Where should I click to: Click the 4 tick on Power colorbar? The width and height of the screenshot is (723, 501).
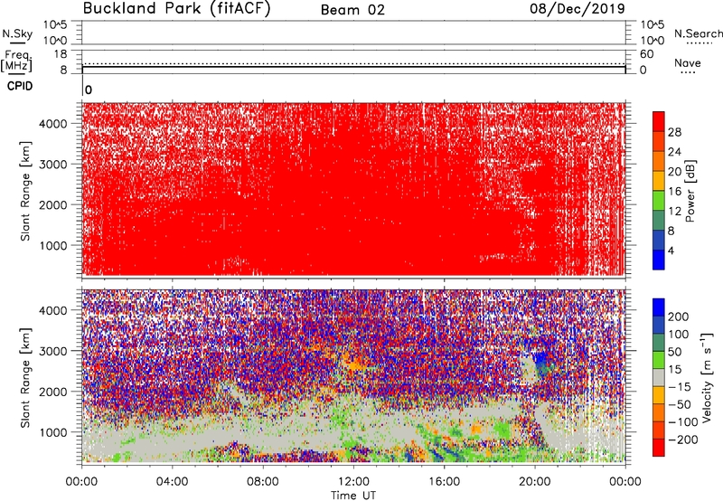(x=671, y=250)
